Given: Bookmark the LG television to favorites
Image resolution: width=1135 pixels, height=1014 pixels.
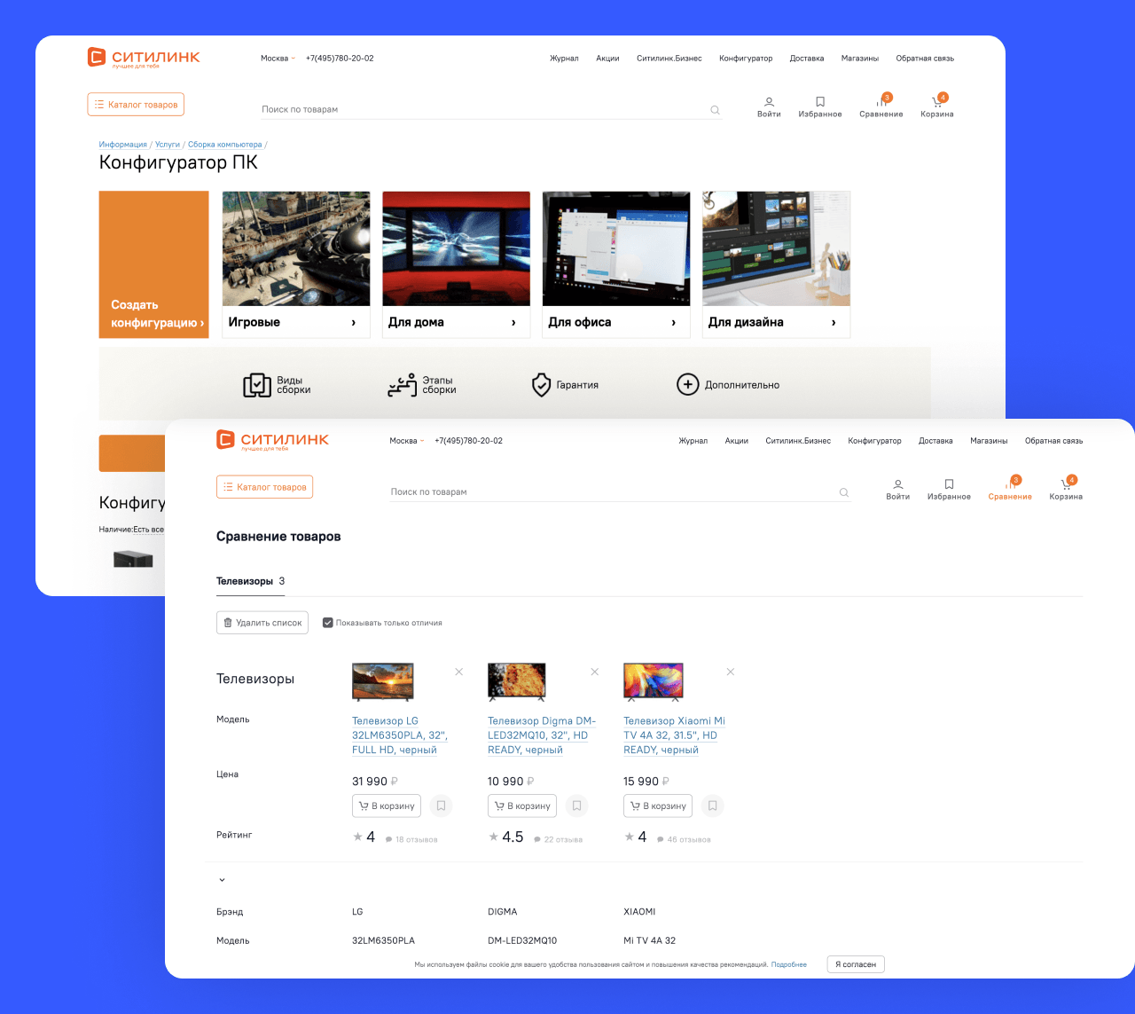Looking at the screenshot, I should coord(441,806).
